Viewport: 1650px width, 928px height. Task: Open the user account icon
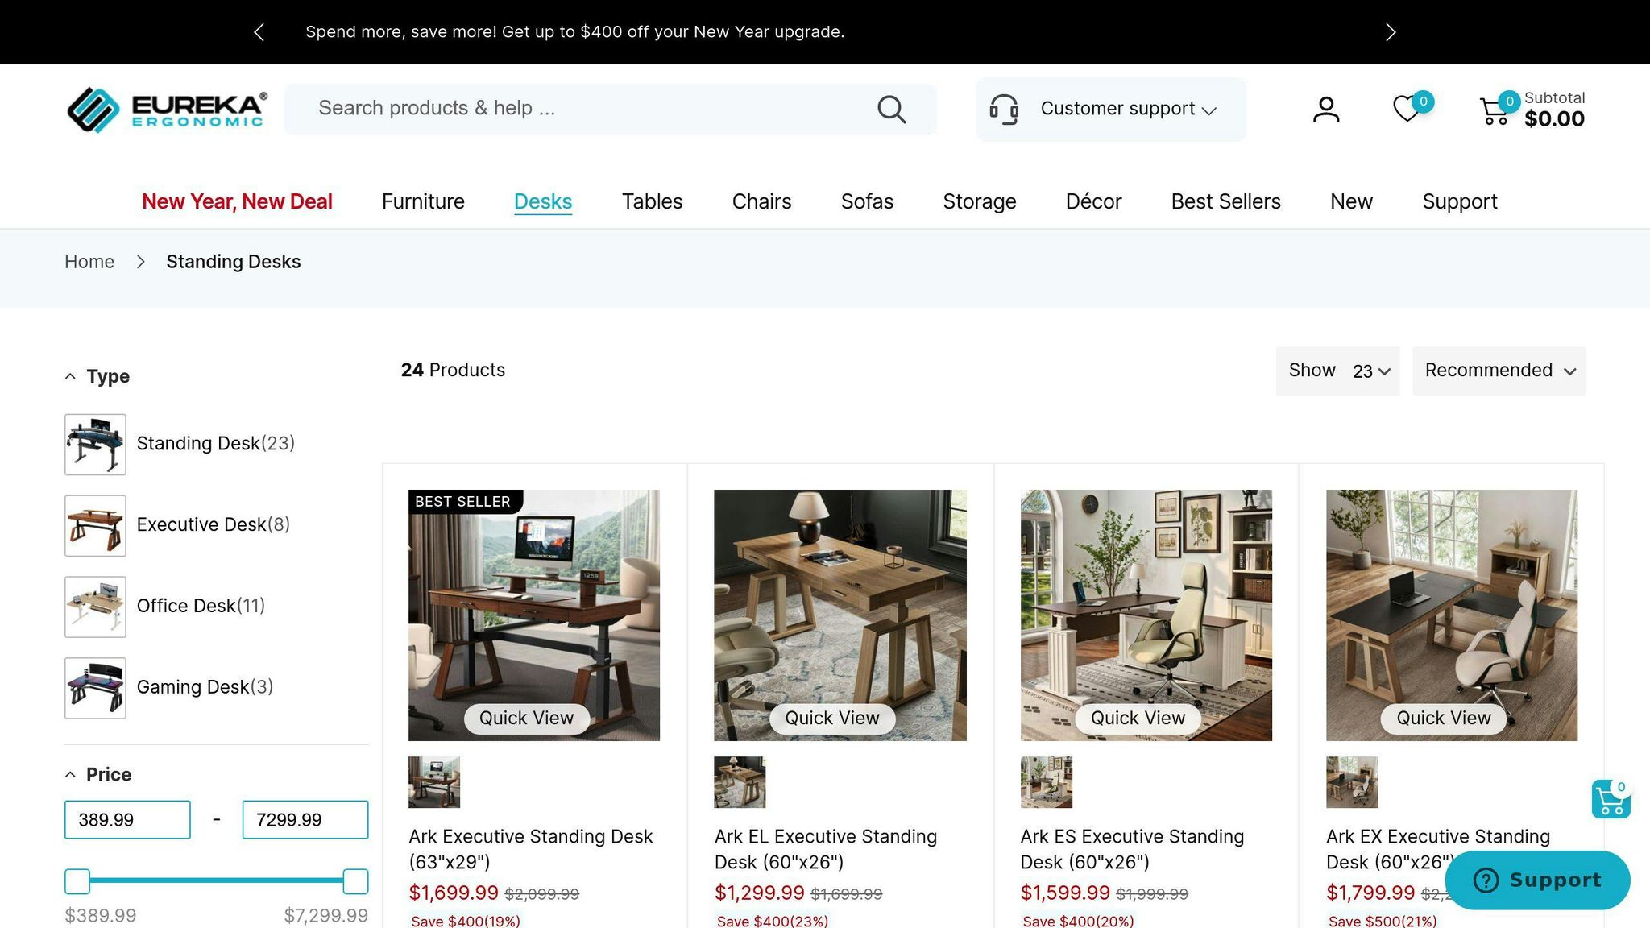tap(1326, 109)
